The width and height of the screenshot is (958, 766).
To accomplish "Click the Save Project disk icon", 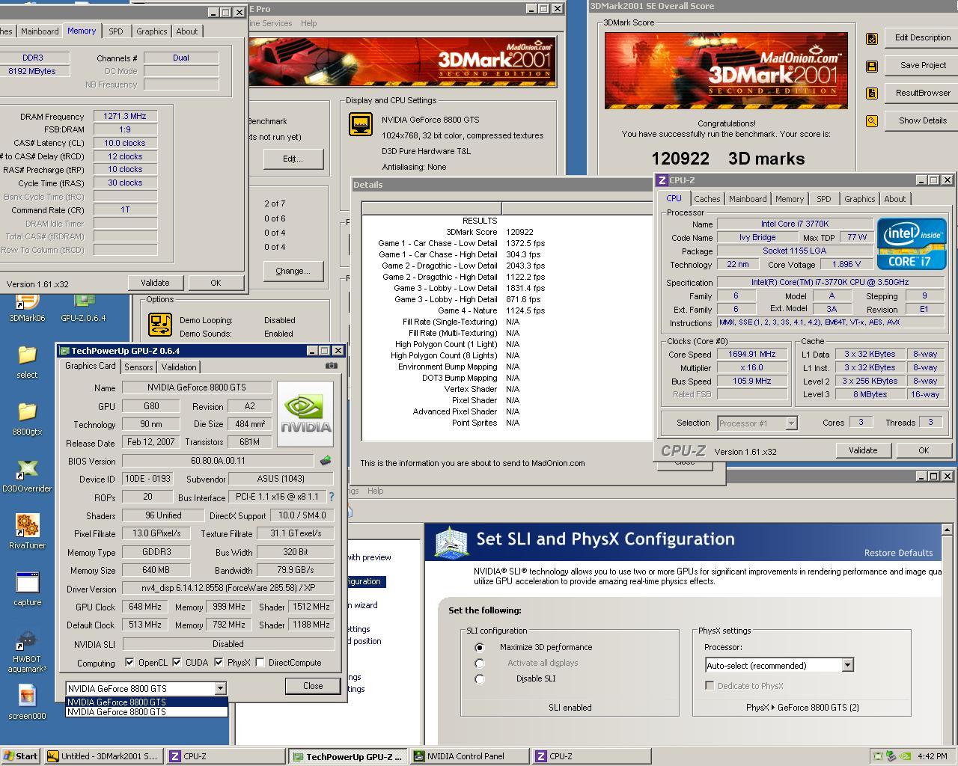I will [872, 66].
